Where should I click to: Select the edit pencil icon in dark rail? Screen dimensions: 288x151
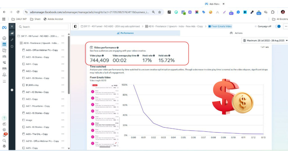tap(12, 40)
